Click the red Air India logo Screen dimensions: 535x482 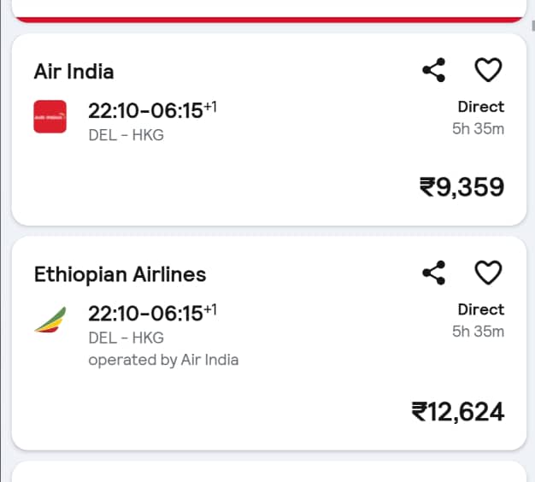[50, 116]
